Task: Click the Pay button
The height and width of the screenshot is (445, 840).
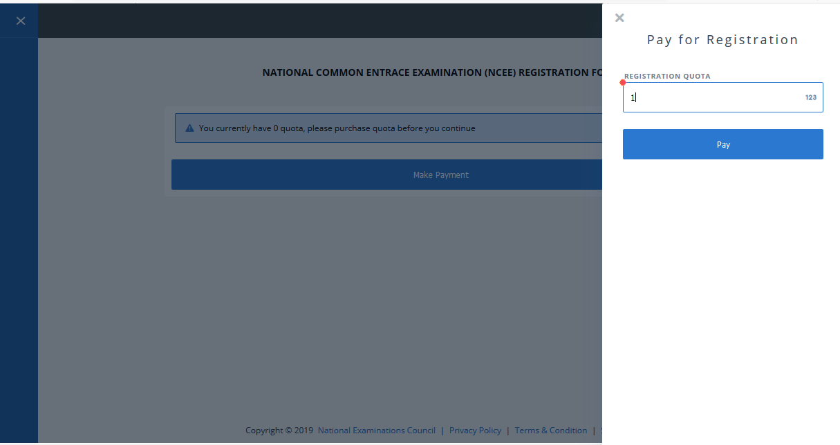Action: coord(722,144)
